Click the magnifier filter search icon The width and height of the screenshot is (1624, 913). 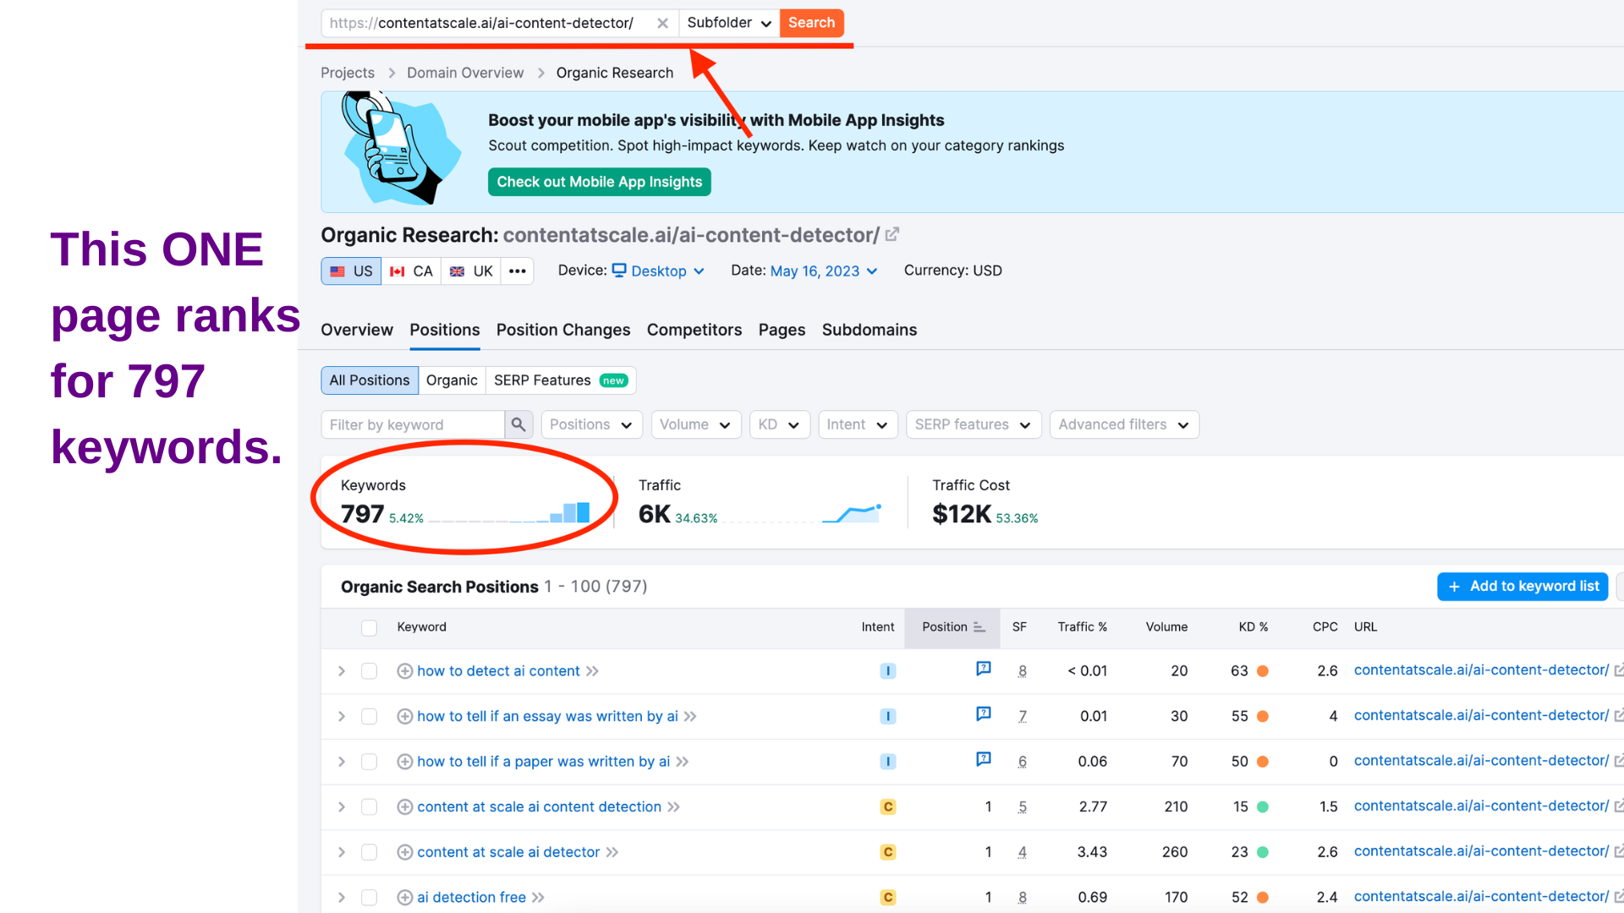click(x=518, y=424)
